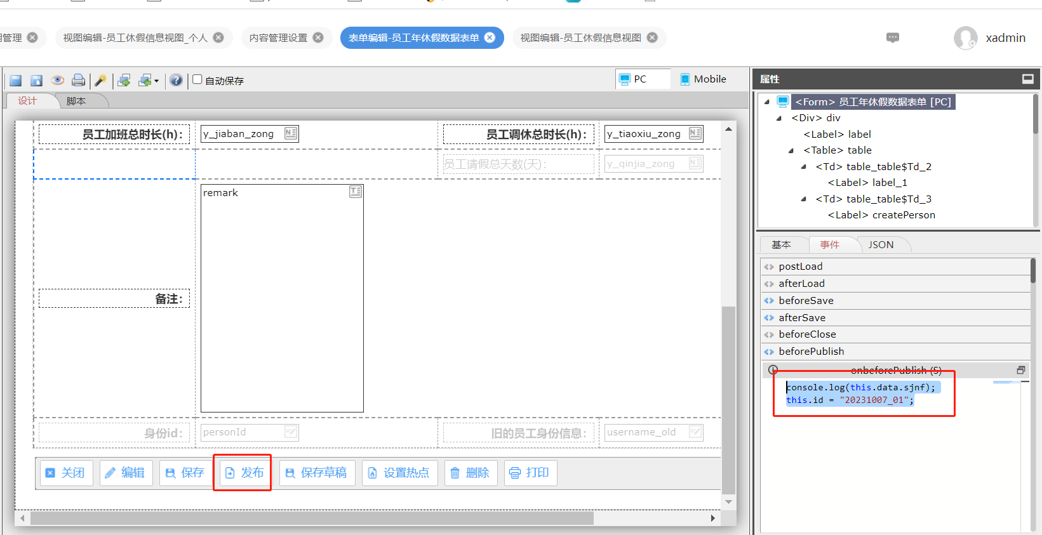1042x535 pixels.
Task: Click the magic wand icon in the toolbar
Action: [100, 80]
